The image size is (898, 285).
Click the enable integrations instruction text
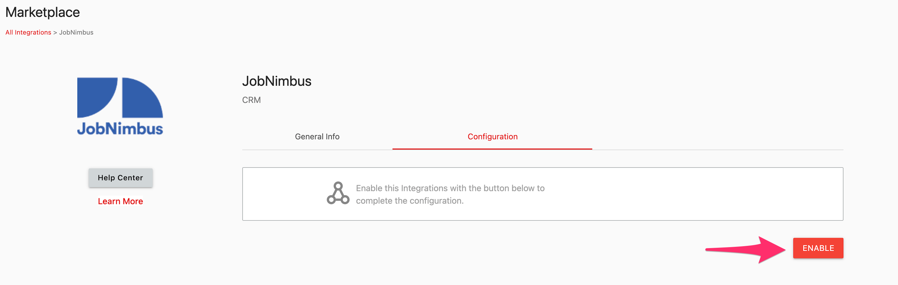[x=450, y=194]
